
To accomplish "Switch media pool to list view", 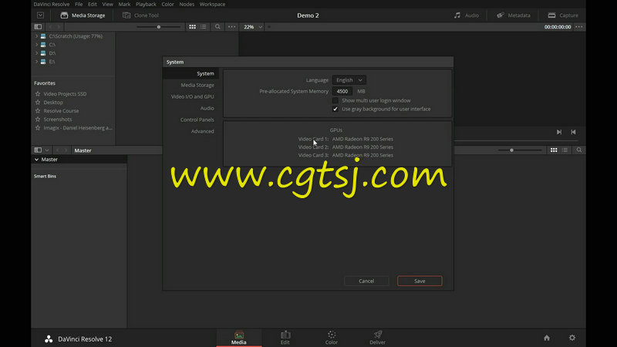I will pos(565,150).
